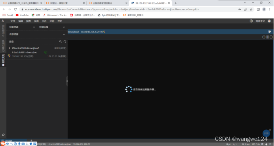Image resolution: width=274 pixels, height=146 pixels.
Task: Expand the 全部资源 dropdown beside 全部区域
Action: point(22,27)
